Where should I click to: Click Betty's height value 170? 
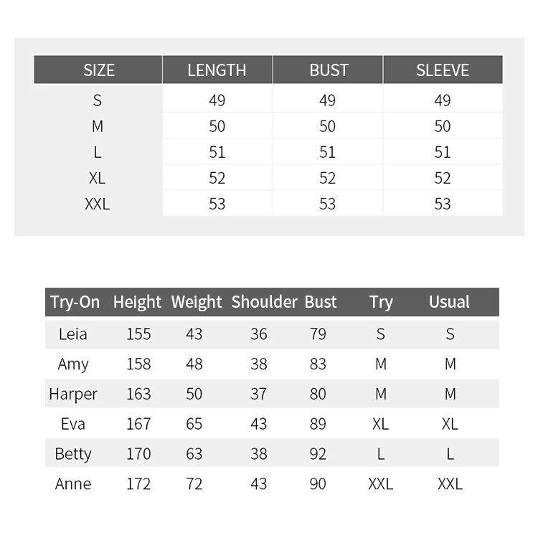138,453
